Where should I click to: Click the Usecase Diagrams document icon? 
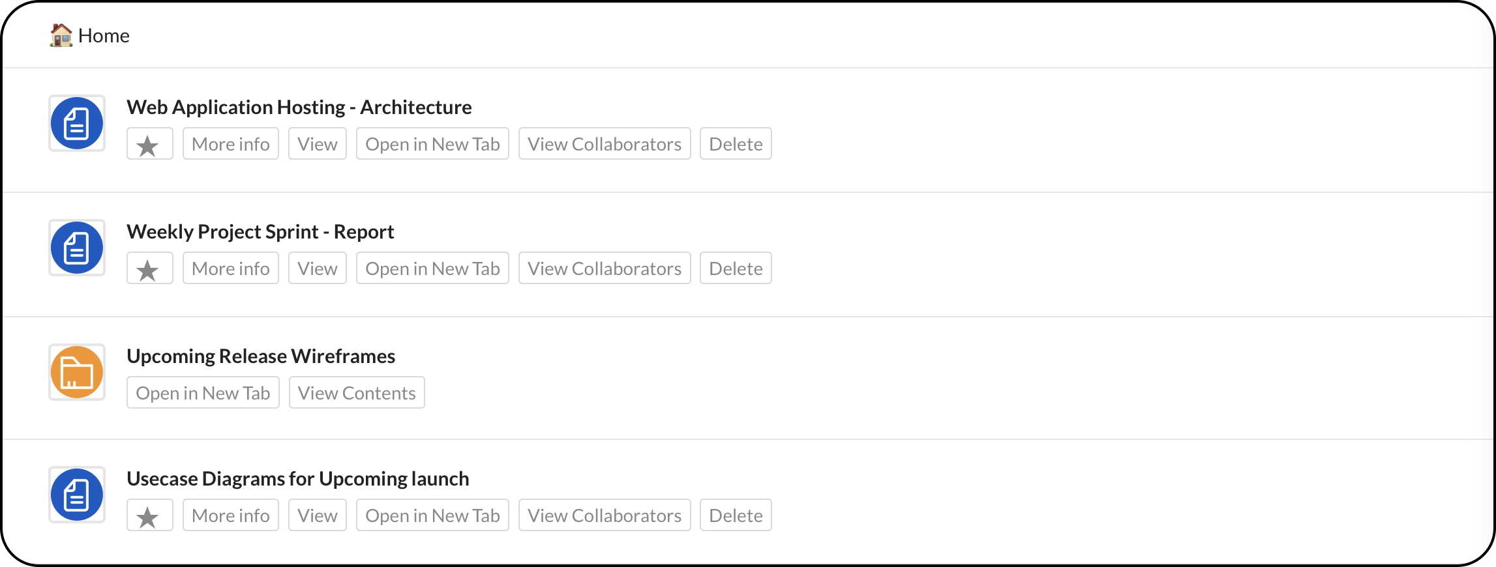(77, 495)
